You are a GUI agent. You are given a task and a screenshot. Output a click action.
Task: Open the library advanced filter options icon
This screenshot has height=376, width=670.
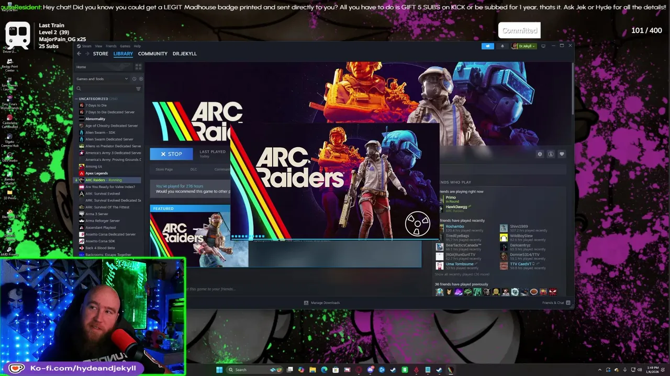[x=138, y=89]
